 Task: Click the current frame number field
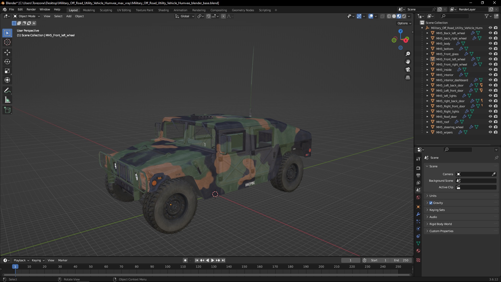pyautogui.click(x=350, y=260)
